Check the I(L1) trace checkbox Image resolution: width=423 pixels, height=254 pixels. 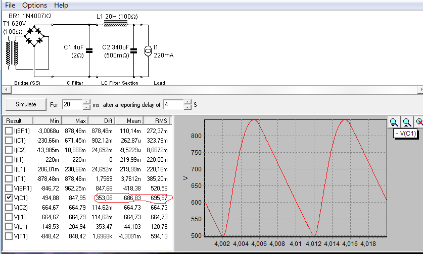point(9,169)
